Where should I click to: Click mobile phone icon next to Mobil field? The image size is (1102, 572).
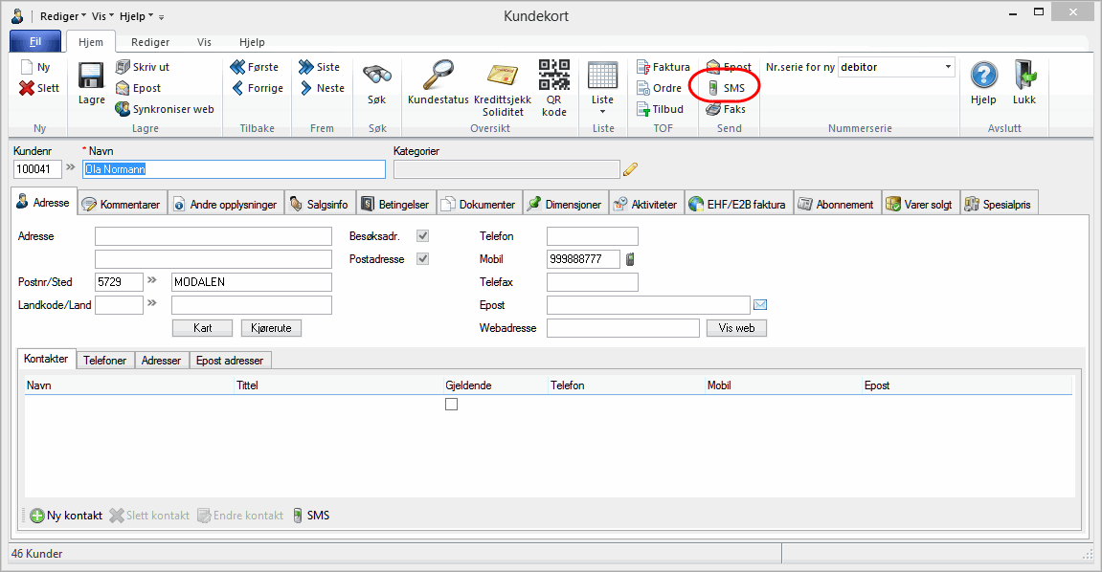click(x=630, y=259)
